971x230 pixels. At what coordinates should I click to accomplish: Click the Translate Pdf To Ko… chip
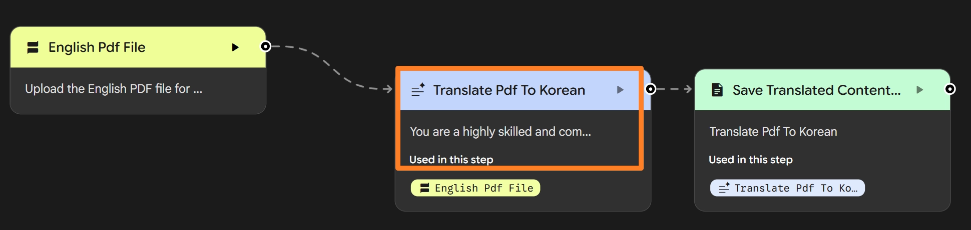pyautogui.click(x=787, y=188)
